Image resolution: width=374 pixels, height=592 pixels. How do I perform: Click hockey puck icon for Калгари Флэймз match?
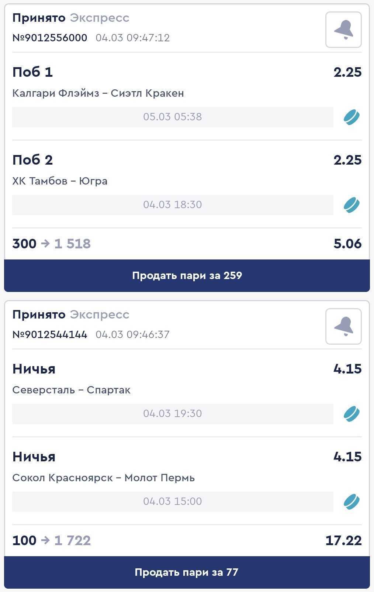(352, 117)
